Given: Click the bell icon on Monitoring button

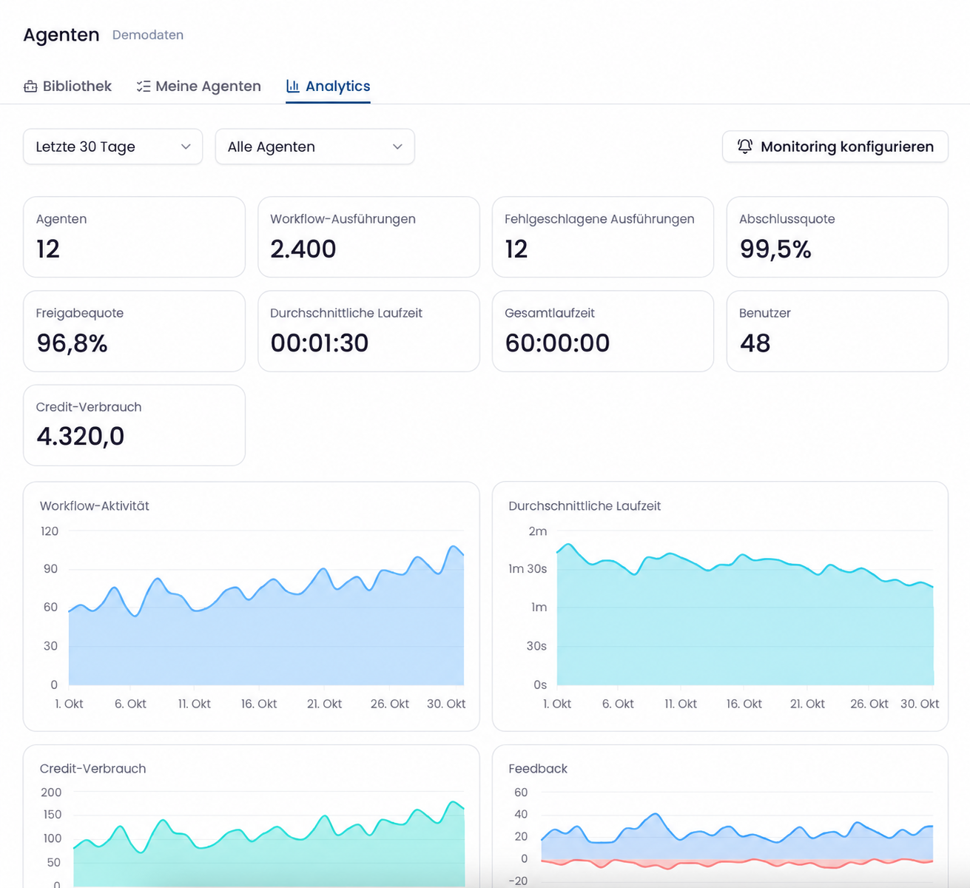Looking at the screenshot, I should (745, 147).
